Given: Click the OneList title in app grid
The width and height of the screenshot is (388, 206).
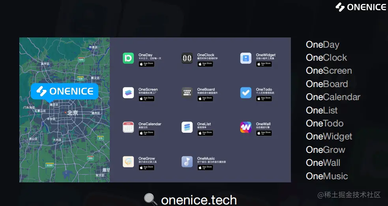Looking at the screenshot, I should point(204,124).
